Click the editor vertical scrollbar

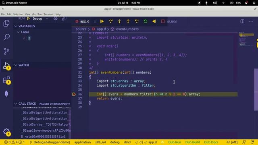pos(256,89)
